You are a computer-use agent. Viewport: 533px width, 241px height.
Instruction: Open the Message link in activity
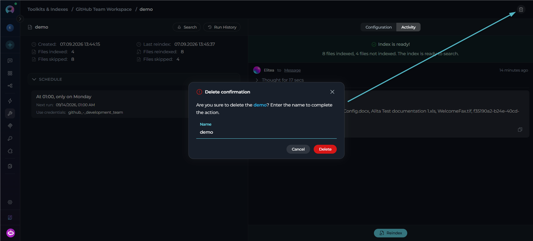292,70
